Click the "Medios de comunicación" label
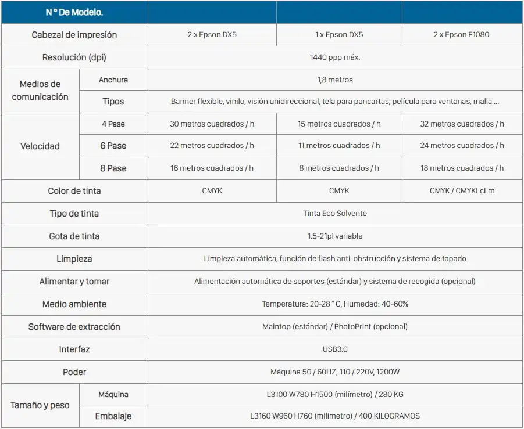 [40, 91]
